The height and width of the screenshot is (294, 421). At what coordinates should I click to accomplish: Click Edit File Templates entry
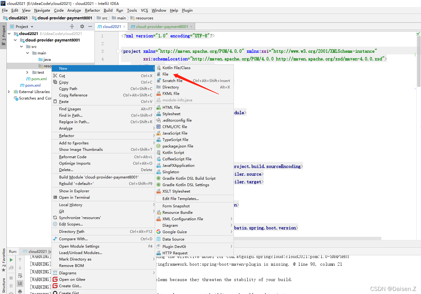click(194, 199)
